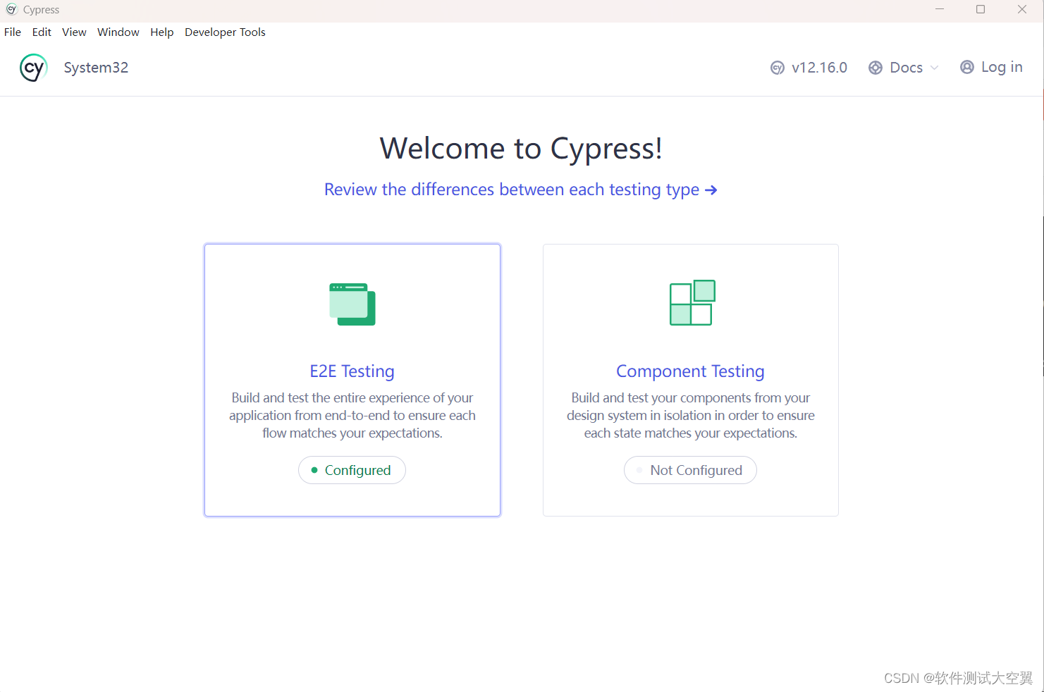
Task: Click the Cypress version icon beside v12.16.0
Action: (778, 68)
